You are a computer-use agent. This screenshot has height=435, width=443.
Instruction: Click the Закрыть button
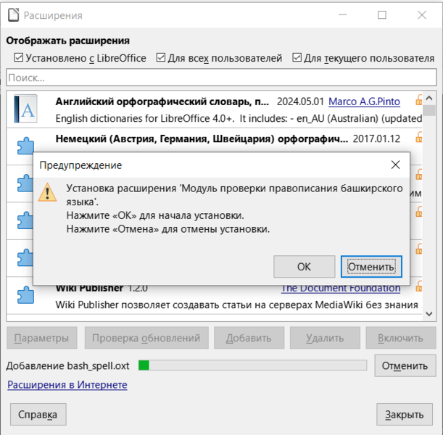(x=405, y=415)
